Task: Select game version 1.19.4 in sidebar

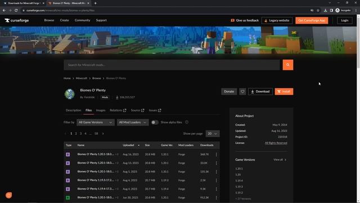Action: pyautogui.click(x=239, y=180)
